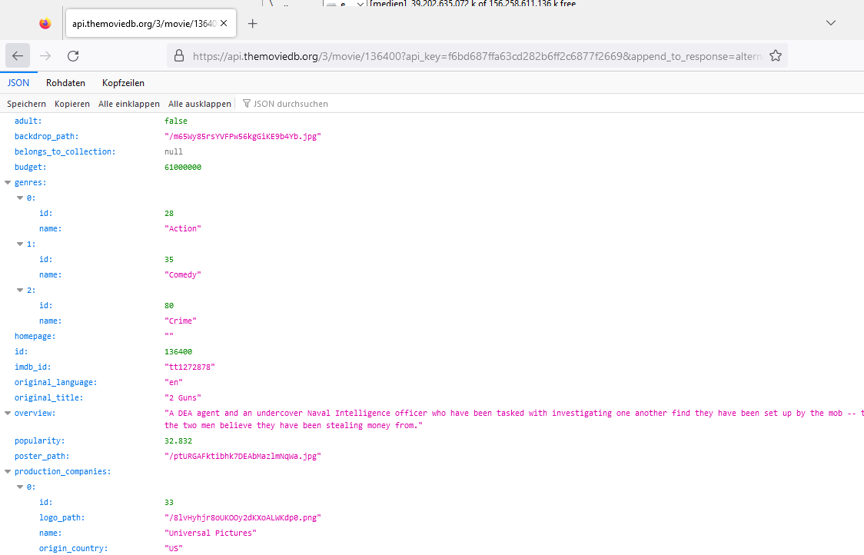Screen dimensions: 864x555
Task: Select the genre id value 80
Action: tap(169, 305)
